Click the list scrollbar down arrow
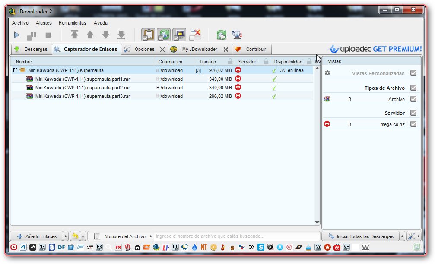Image resolution: width=435 pixels, height=264 pixels. click(x=317, y=223)
